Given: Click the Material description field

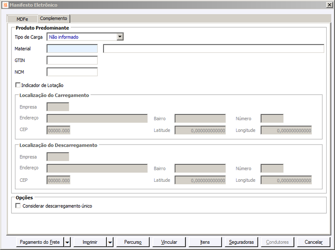Looking at the screenshot, I should (x=214, y=49).
